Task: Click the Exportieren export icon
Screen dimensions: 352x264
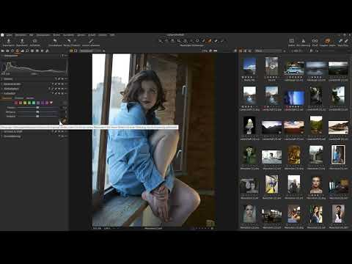Action: coord(22,41)
